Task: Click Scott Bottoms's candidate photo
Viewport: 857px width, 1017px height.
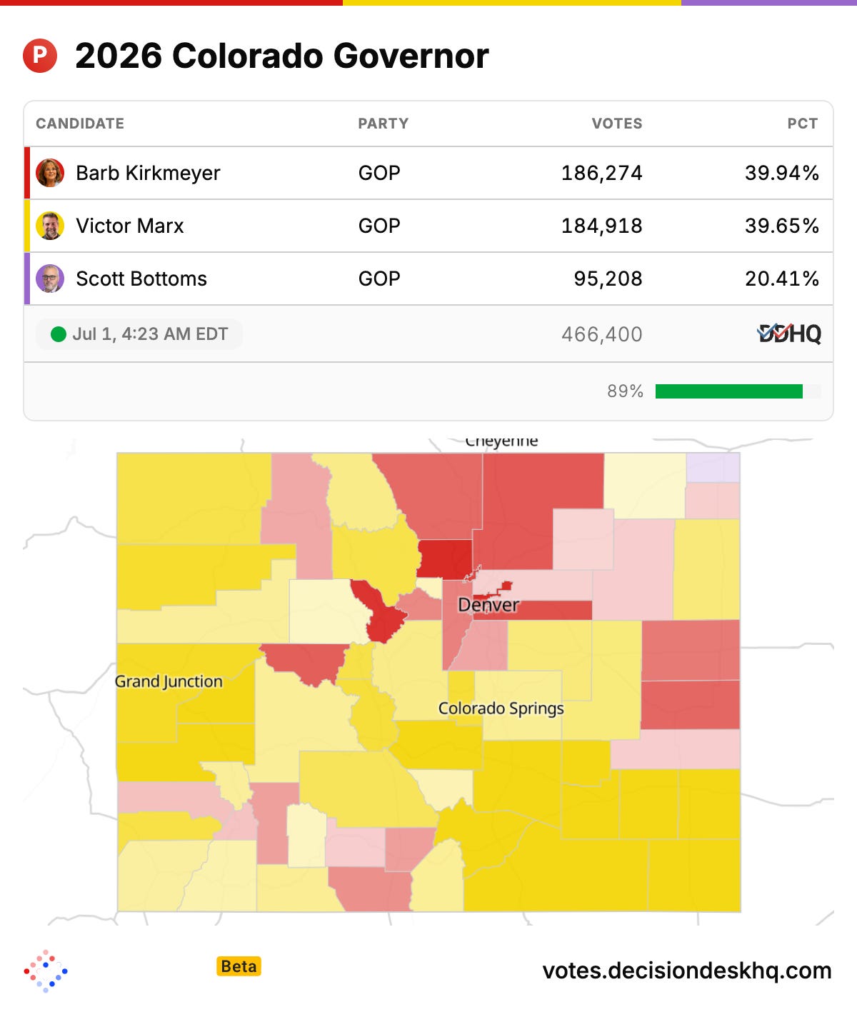Action: click(x=50, y=279)
